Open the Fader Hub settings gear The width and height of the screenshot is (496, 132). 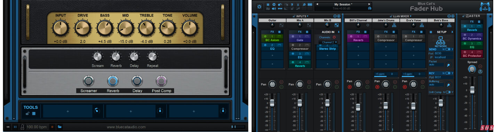[274, 5]
